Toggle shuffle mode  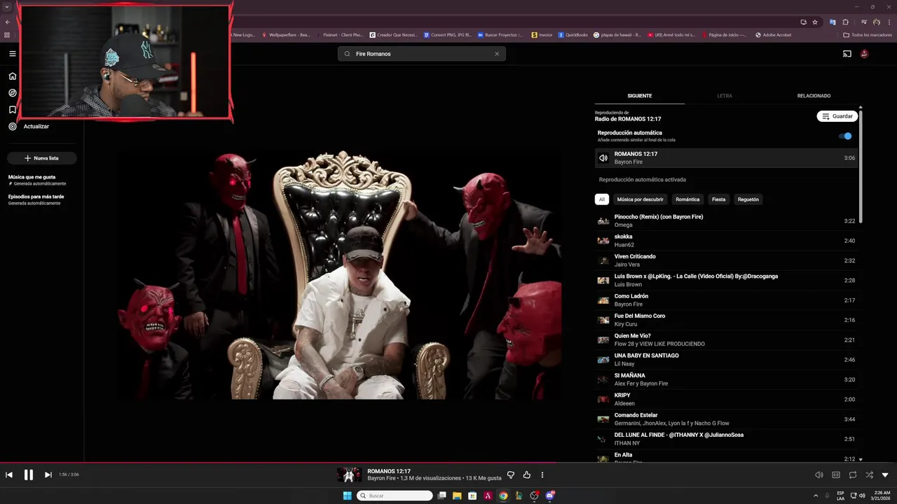tap(869, 475)
